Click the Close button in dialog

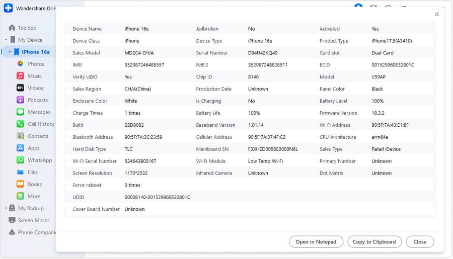click(x=420, y=242)
